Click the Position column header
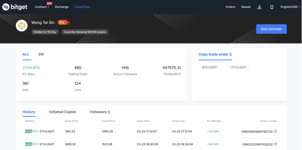Image resolution: width=302 pixels, height=150 pixels. point(30,121)
